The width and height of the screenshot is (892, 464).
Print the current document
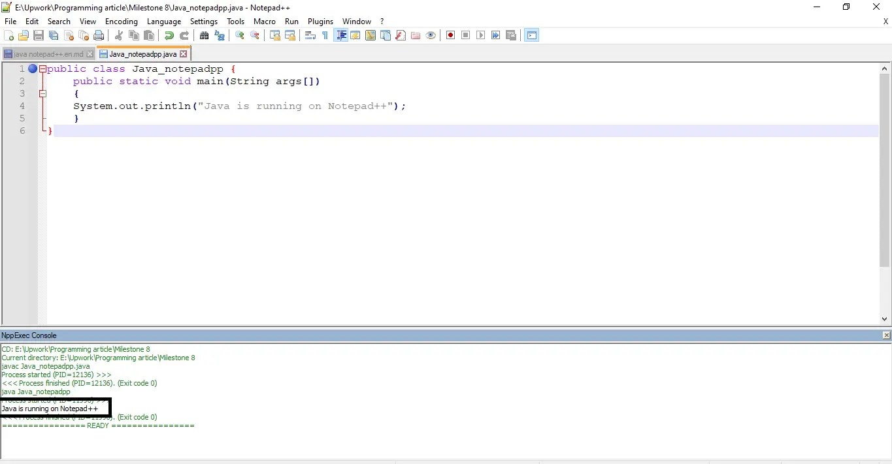(99, 35)
